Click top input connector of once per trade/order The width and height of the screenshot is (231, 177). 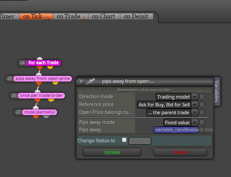click(37, 92)
